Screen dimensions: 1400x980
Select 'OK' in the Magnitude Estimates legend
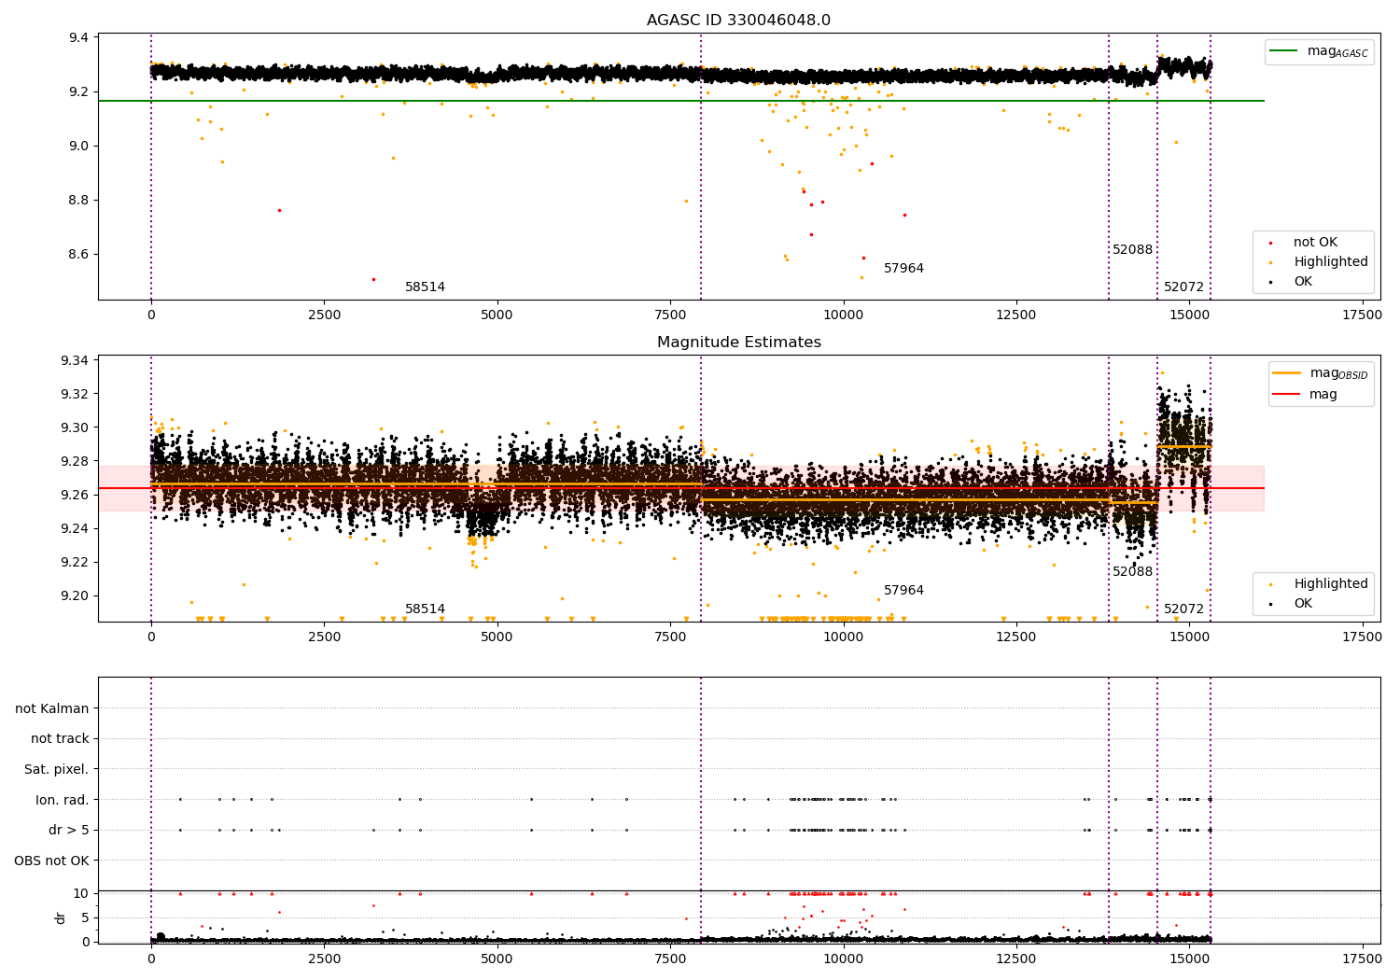1303,604
